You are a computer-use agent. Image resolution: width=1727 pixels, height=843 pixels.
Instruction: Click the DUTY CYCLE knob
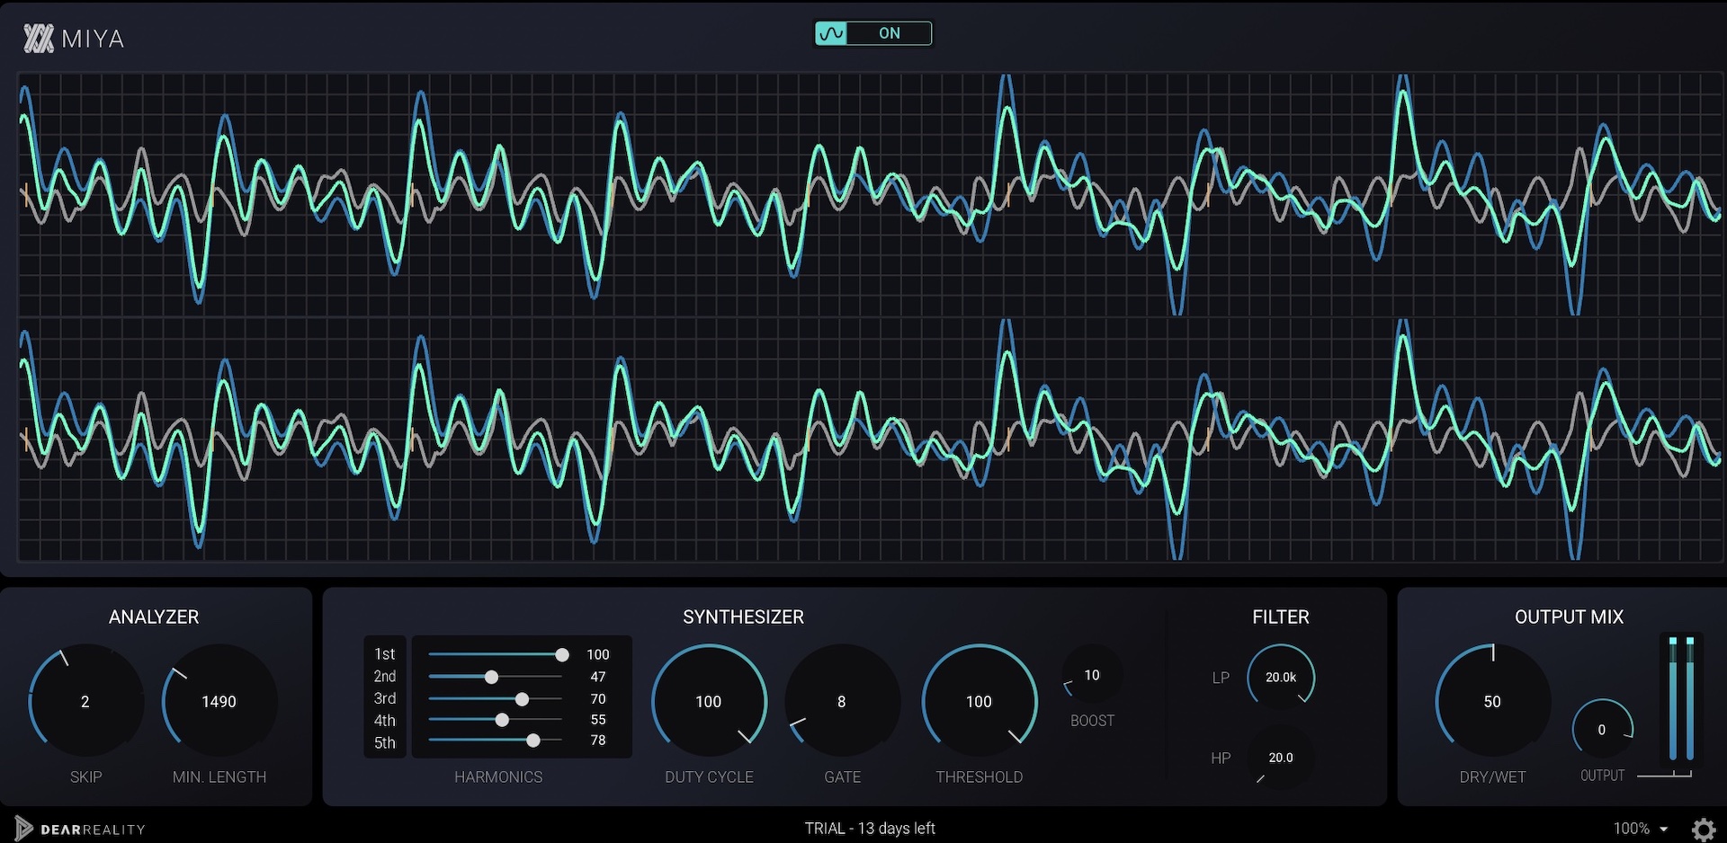pos(709,701)
